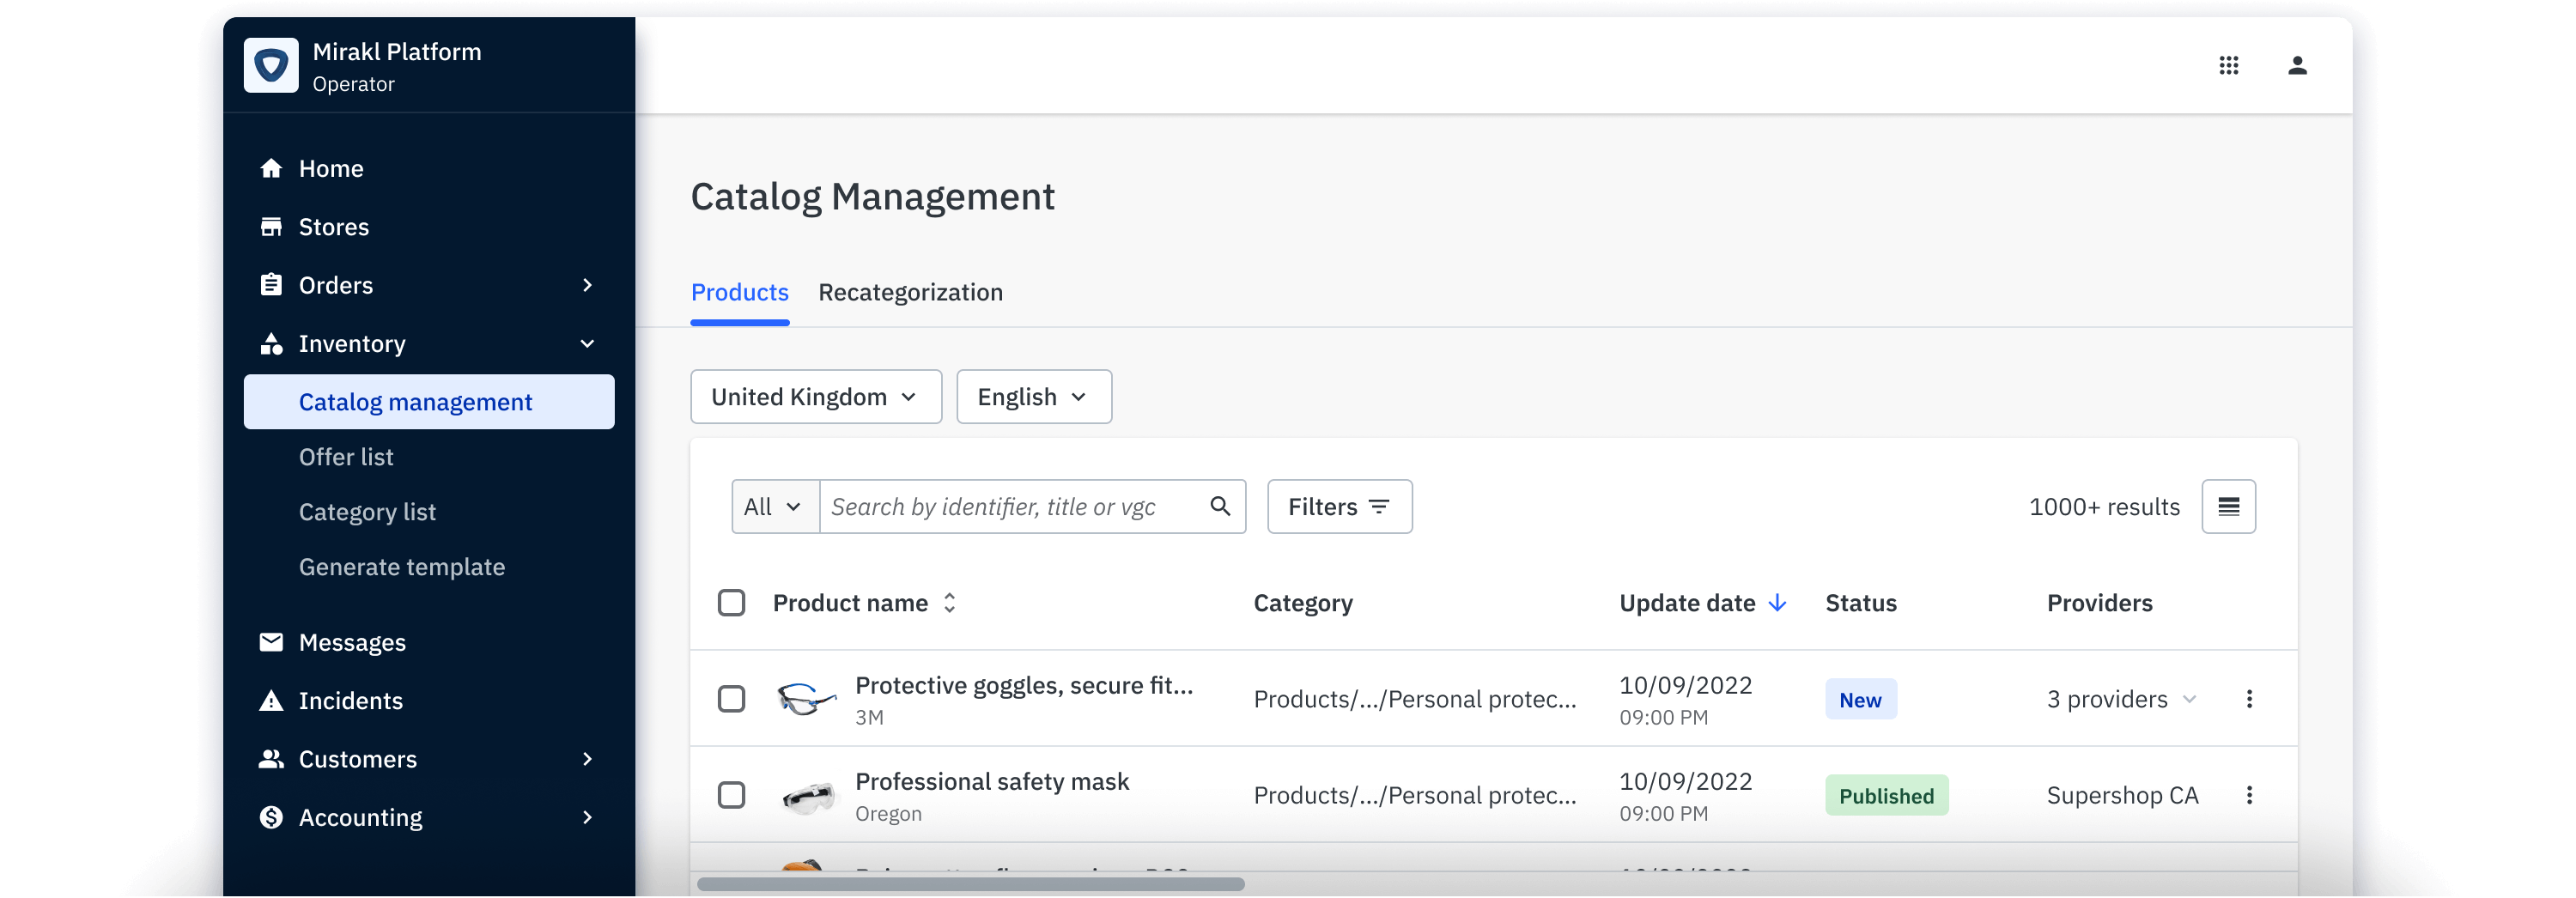Open the United Kingdom country dropdown
2576x898 pixels.
[x=815, y=397]
